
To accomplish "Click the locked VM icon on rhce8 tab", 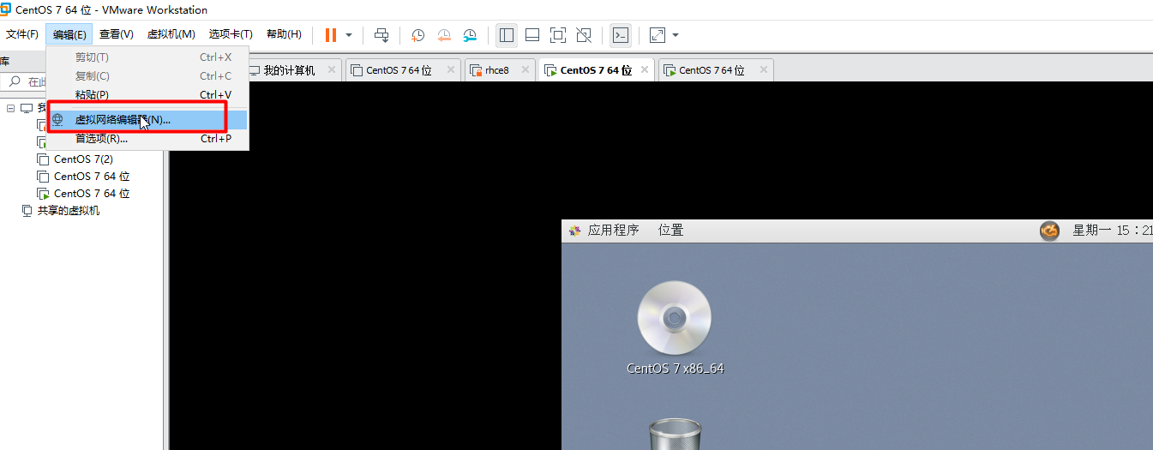I will [x=476, y=70].
